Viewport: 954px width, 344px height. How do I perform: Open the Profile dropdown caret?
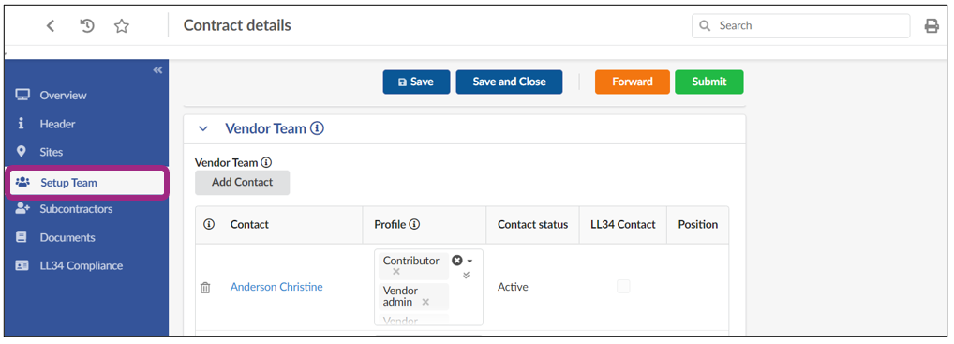(x=470, y=262)
